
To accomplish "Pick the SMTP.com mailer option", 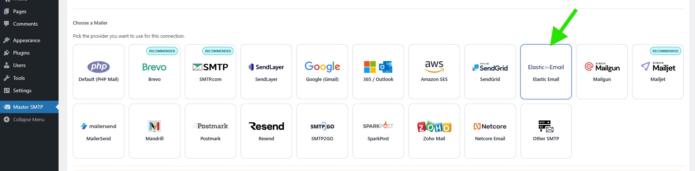I will click(210, 72).
